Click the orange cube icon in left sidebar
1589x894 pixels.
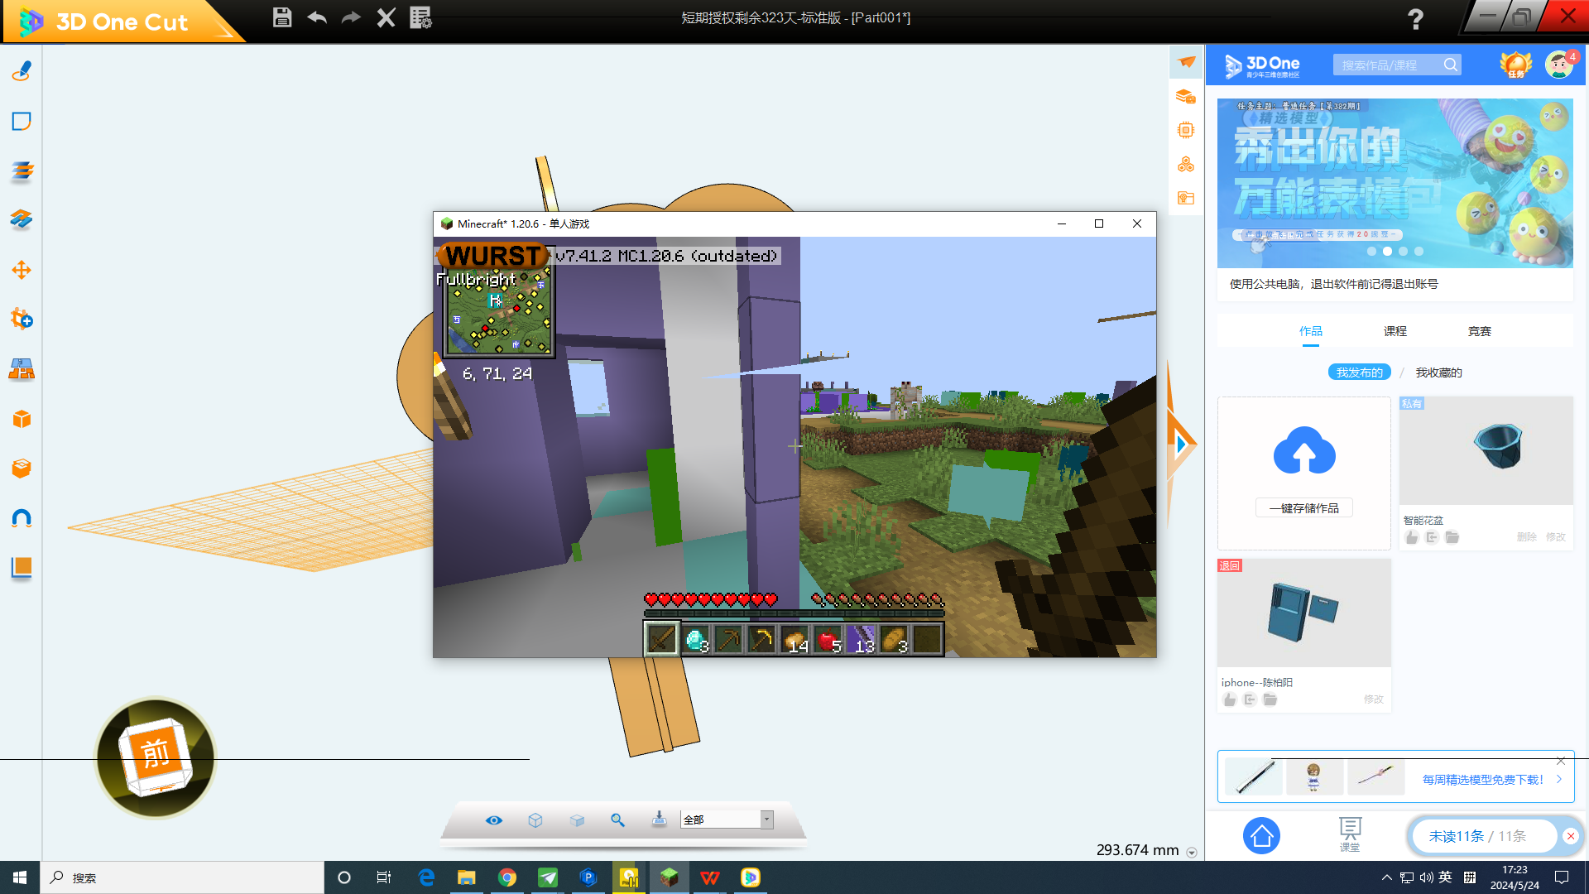[x=22, y=419]
